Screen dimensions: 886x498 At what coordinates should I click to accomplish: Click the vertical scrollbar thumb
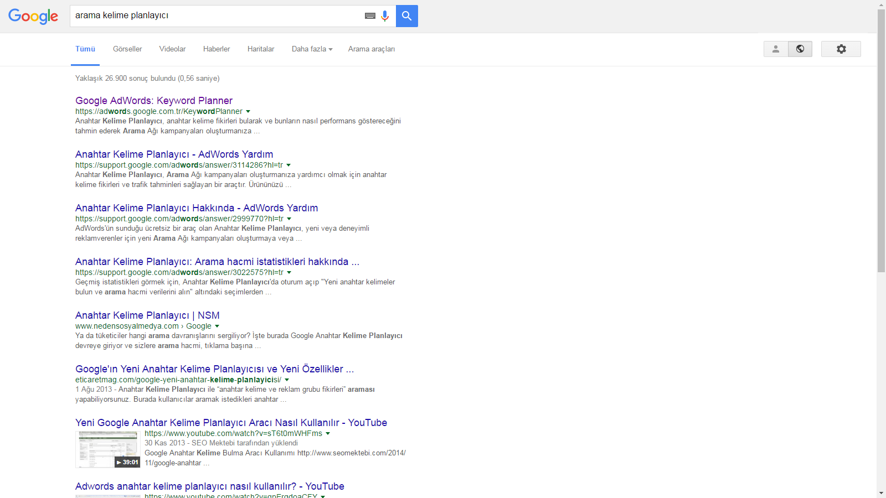point(881,141)
